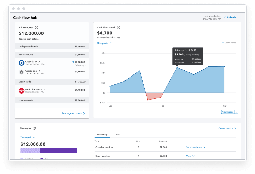The image size is (255, 174).
Task: Open the This quarter period dropdown
Action: click(104, 43)
